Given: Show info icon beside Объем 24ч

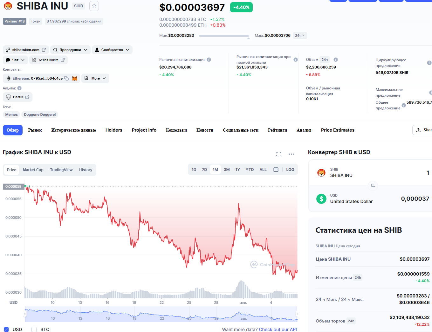Looking at the screenshot, I should click(336, 60).
